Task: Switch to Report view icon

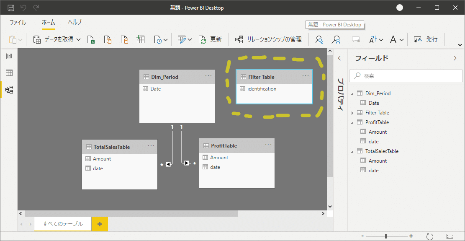Action: [9, 57]
